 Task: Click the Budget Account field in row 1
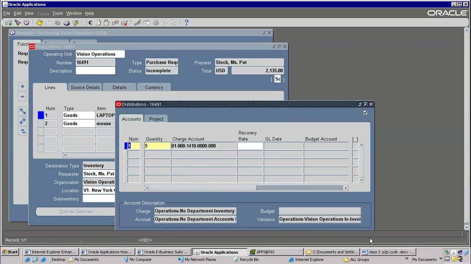326,146
